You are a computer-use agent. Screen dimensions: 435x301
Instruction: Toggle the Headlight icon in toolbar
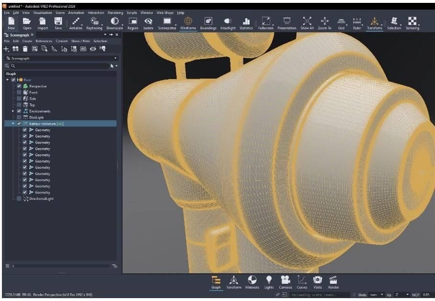coord(228,23)
